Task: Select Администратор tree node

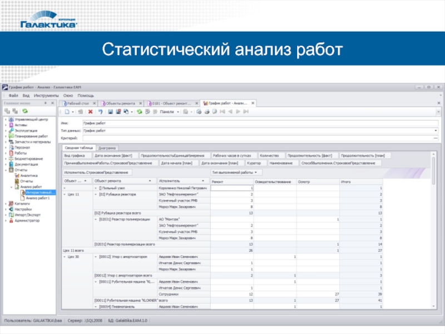Action: (27, 220)
